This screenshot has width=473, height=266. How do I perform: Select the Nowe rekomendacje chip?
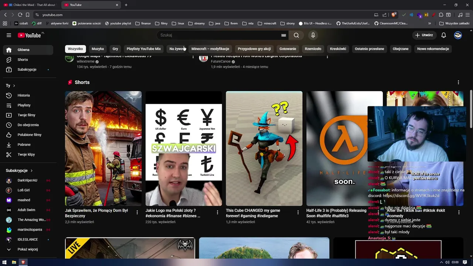[x=433, y=49]
